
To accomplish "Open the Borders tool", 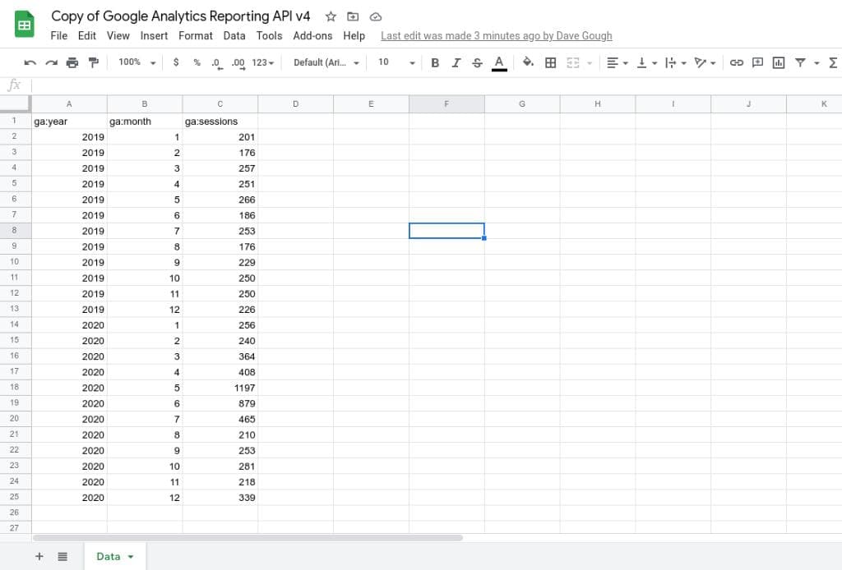I will (x=550, y=62).
